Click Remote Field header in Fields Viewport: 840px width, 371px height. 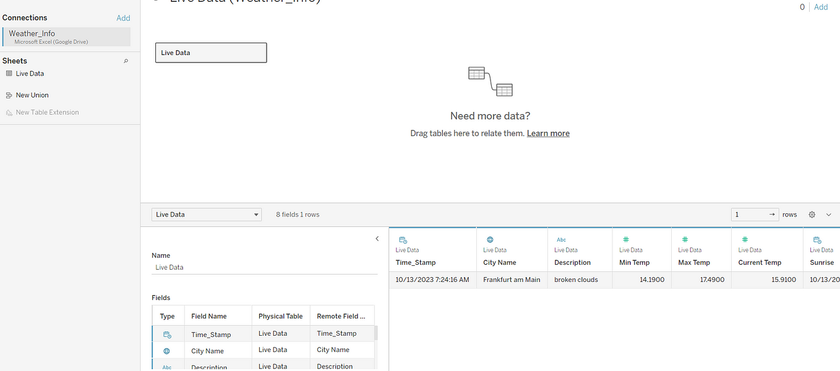click(x=341, y=316)
